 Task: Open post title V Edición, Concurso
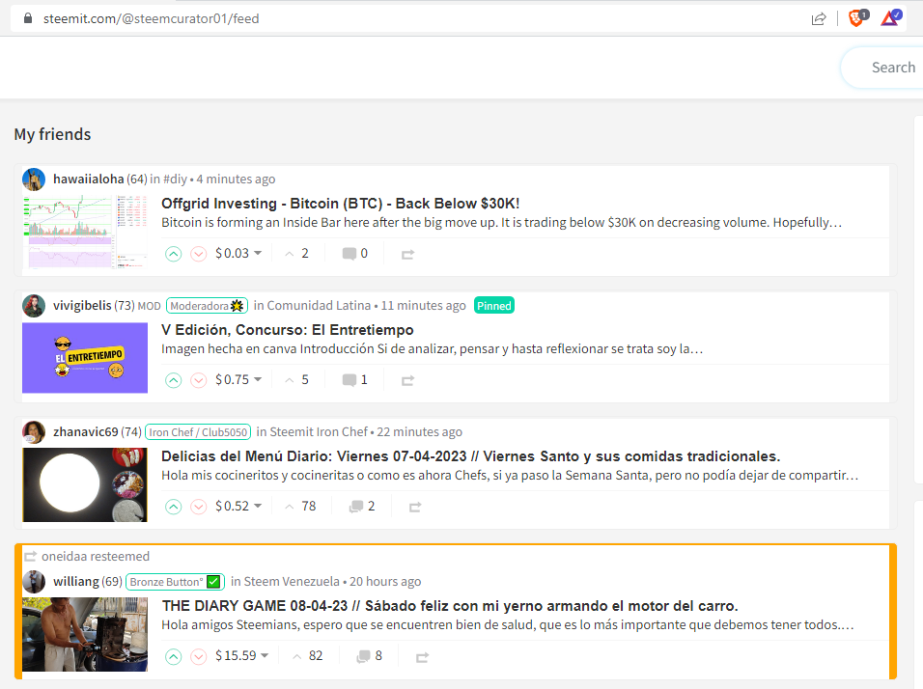pyautogui.click(x=288, y=330)
